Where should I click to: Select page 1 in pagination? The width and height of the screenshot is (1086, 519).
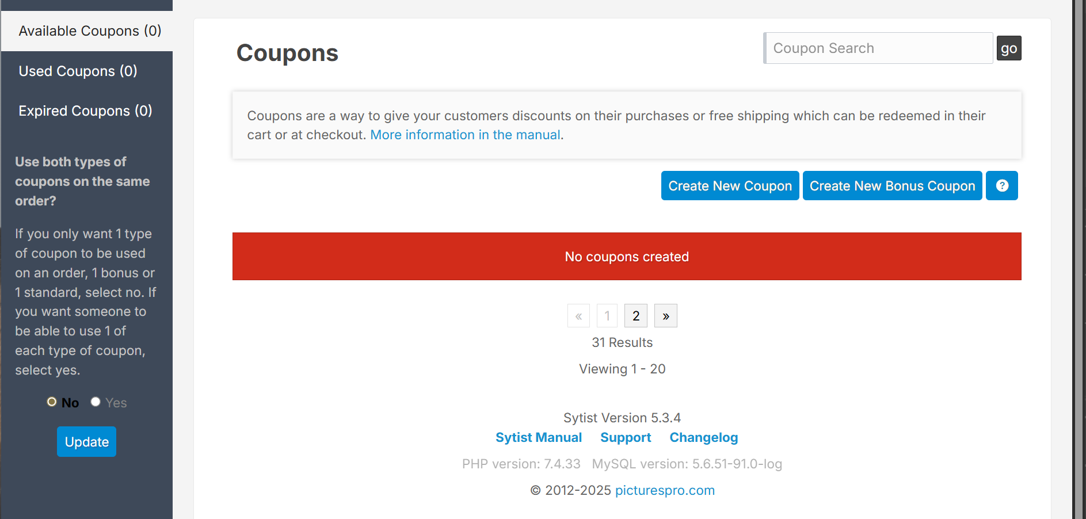click(607, 316)
